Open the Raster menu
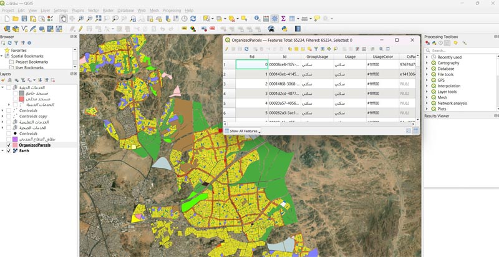Screen dimensions: 499x257 pos(108,11)
